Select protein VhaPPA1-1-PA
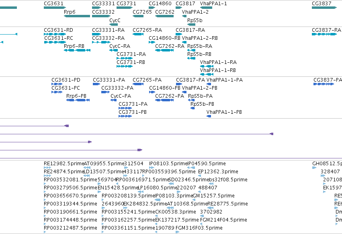342x234 pixels. click(x=225, y=80)
